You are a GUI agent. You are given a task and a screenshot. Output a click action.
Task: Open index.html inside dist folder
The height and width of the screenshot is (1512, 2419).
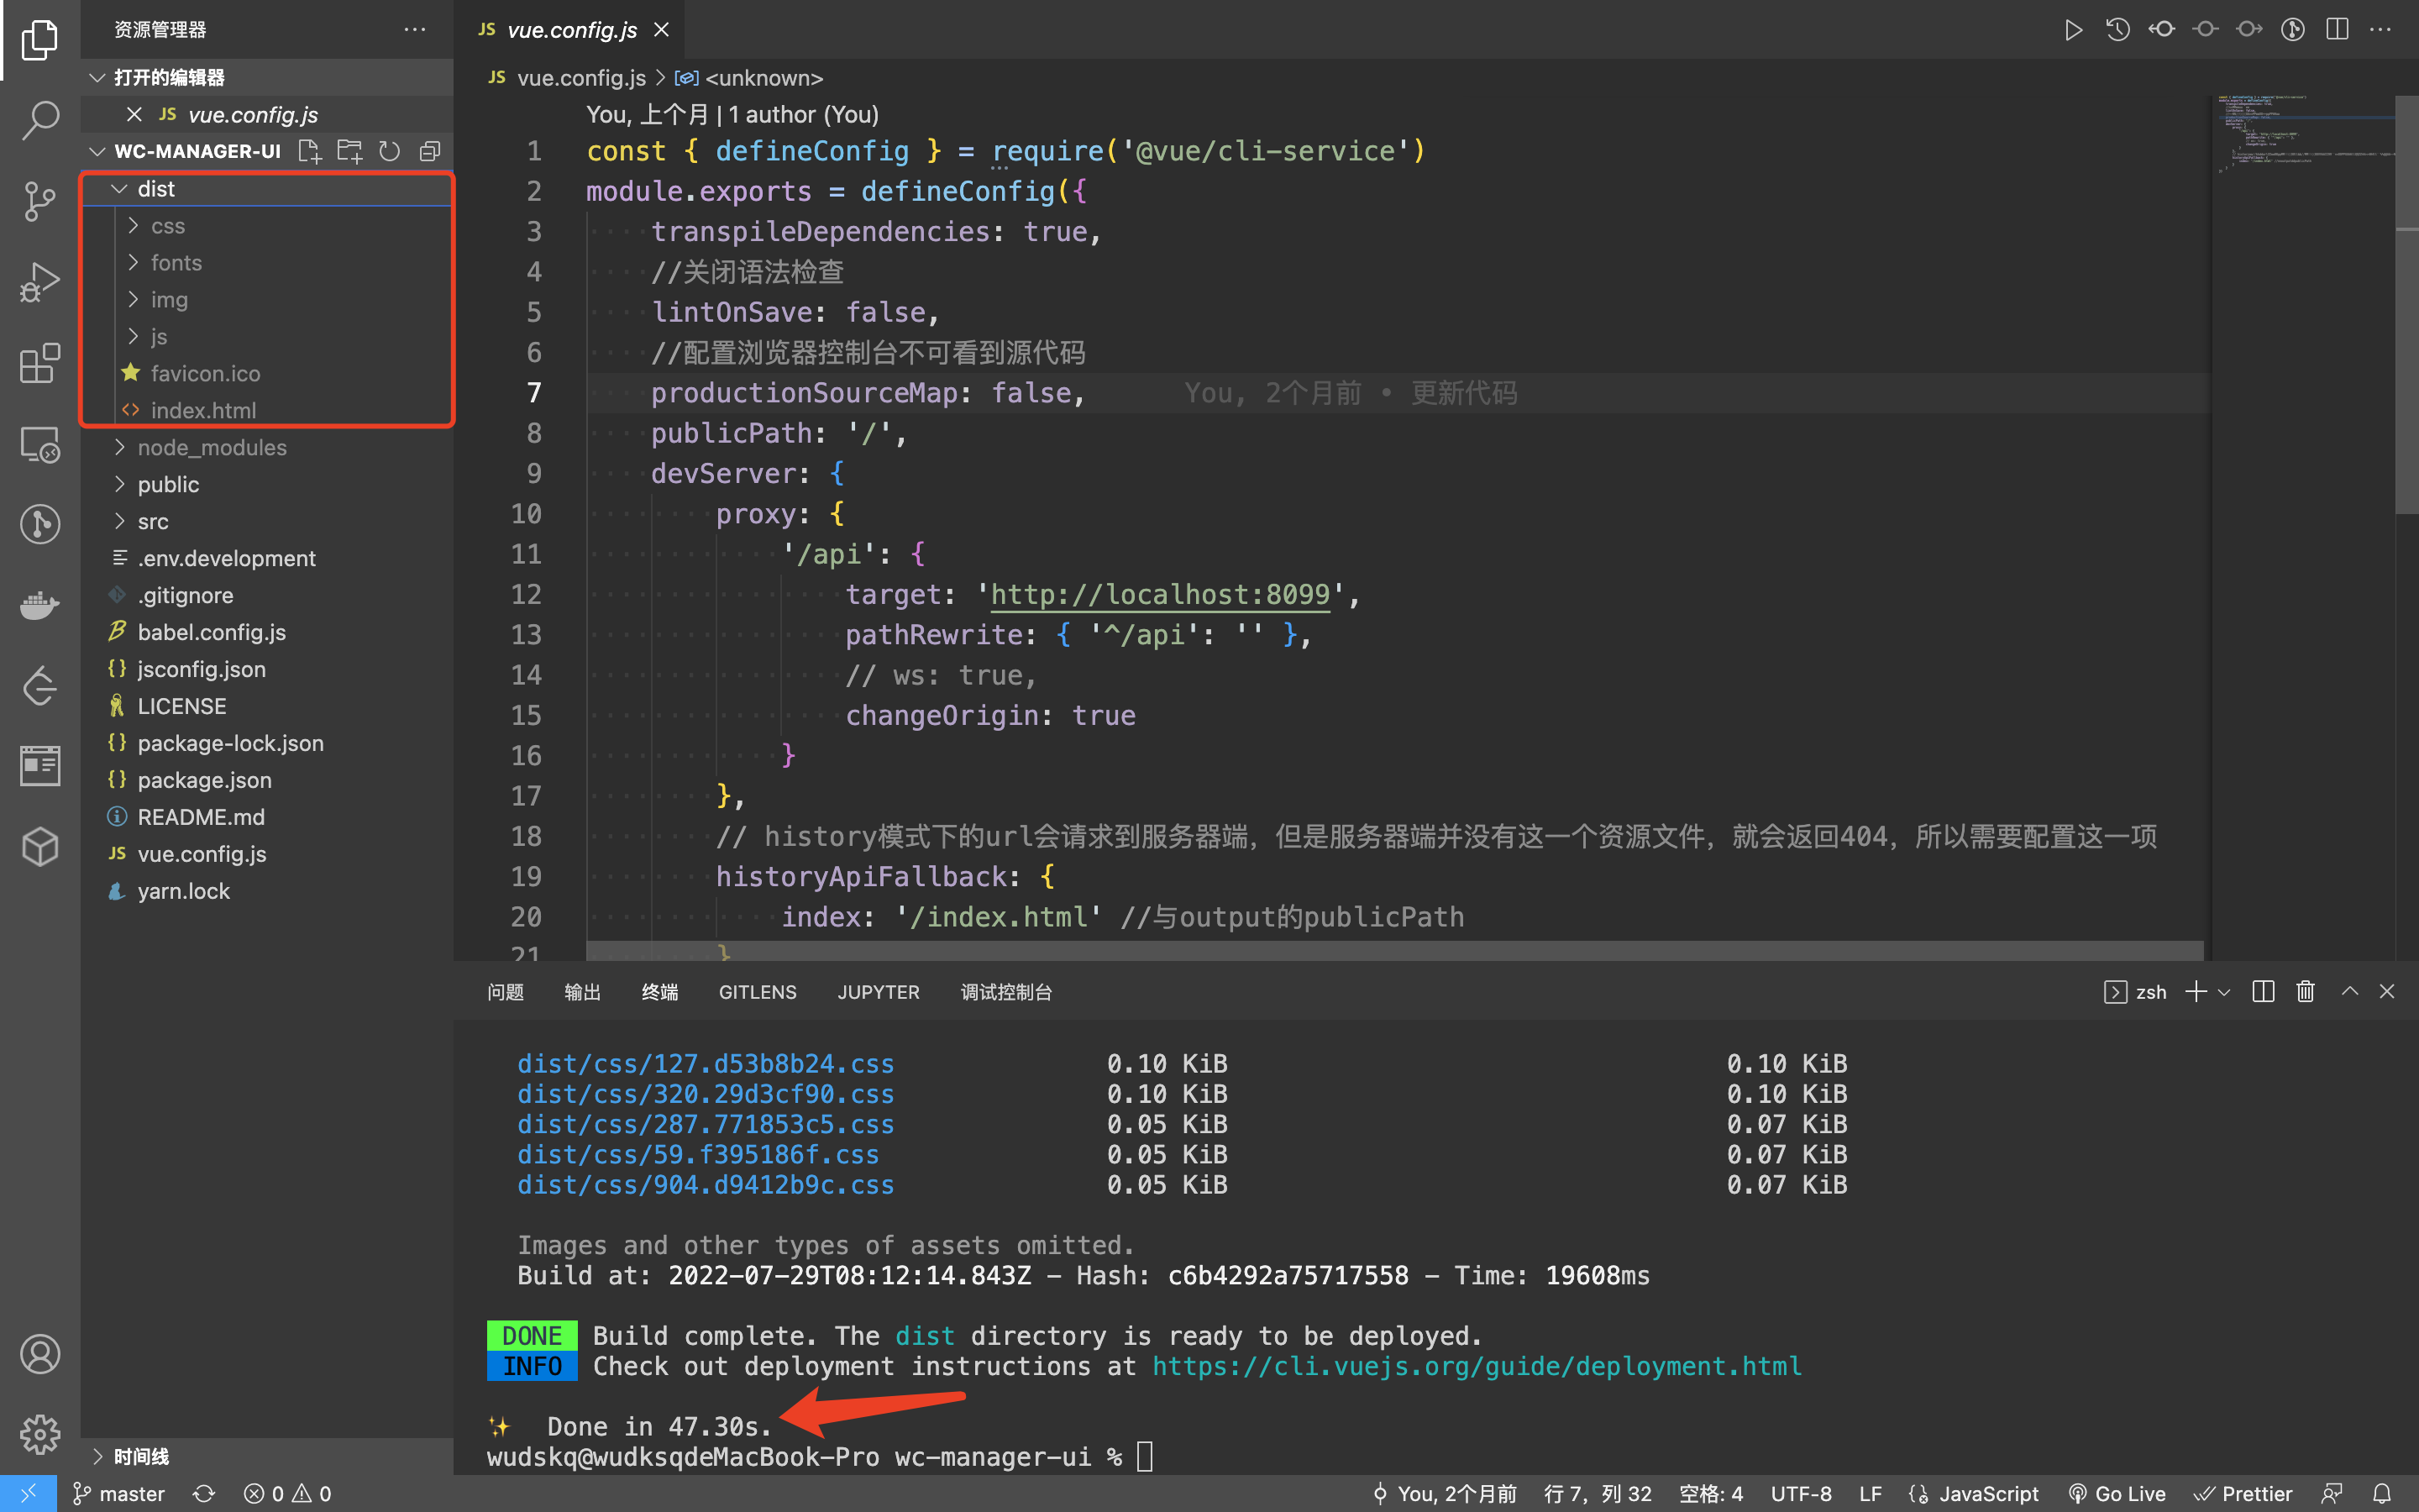(267, 410)
